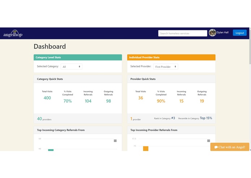
Task: Click the Dylan Hall username
Action: click(x=222, y=32)
